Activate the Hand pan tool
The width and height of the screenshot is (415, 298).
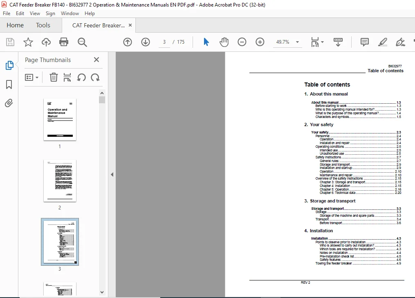click(x=224, y=42)
